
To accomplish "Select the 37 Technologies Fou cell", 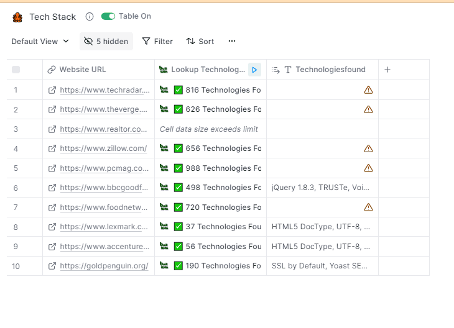I will (210, 227).
